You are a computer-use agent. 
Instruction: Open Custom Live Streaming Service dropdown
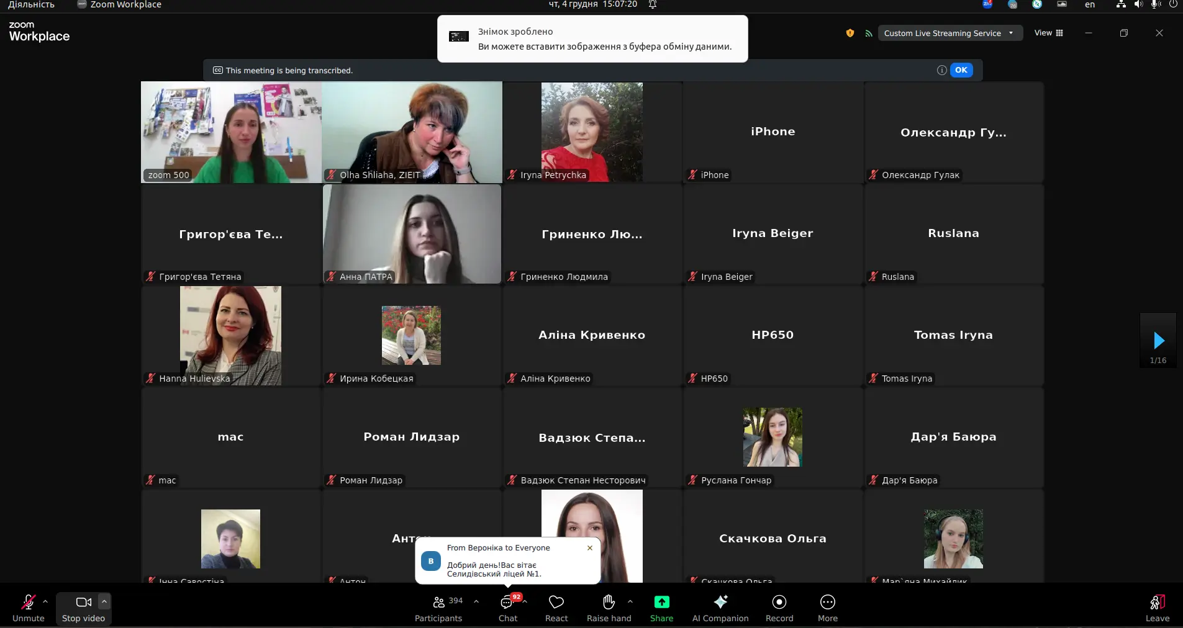[950, 33]
